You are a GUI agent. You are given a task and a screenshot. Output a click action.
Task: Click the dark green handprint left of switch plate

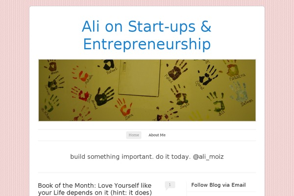[104, 96]
